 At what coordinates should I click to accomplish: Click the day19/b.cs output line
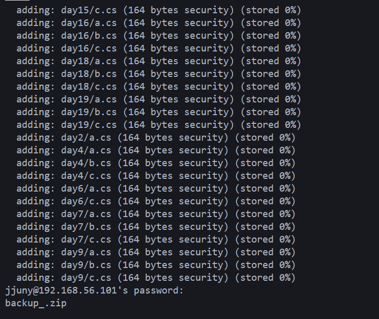pyautogui.click(x=159, y=112)
